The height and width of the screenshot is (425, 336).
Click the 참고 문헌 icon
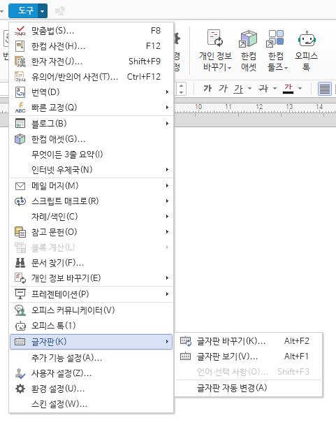click(20, 232)
